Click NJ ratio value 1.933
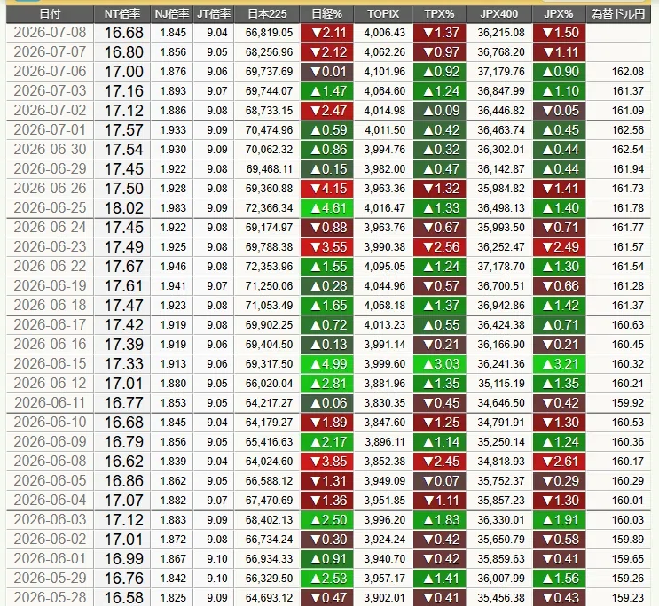This screenshot has height=606, width=659. [173, 129]
